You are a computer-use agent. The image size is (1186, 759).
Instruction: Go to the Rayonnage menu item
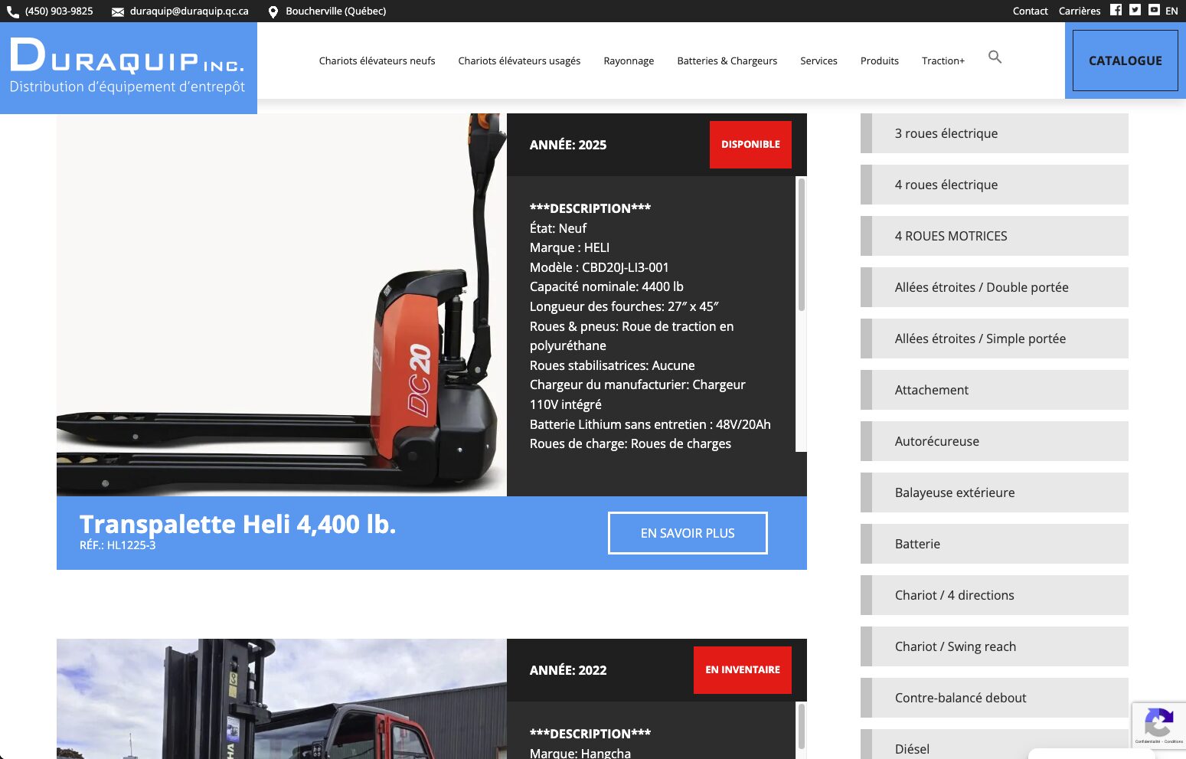[x=629, y=61]
